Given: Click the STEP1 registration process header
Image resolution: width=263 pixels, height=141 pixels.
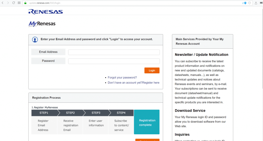Looking at the screenshot, I should (x=44, y=113).
